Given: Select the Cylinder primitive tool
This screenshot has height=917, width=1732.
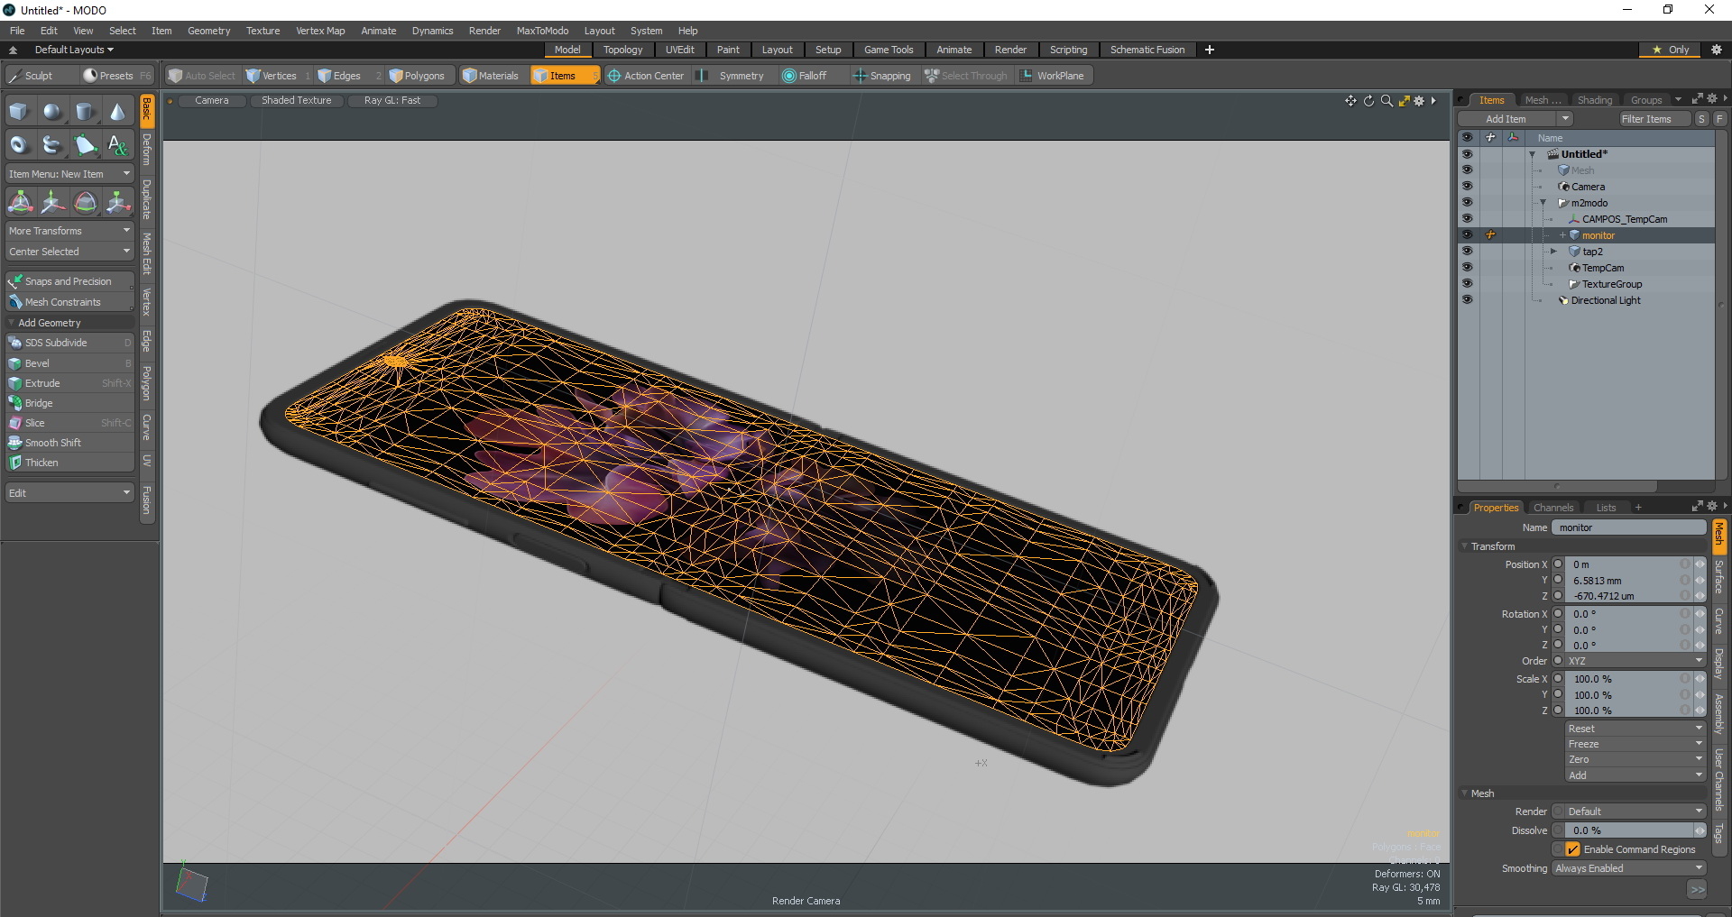Looking at the screenshot, I should coord(85,112).
